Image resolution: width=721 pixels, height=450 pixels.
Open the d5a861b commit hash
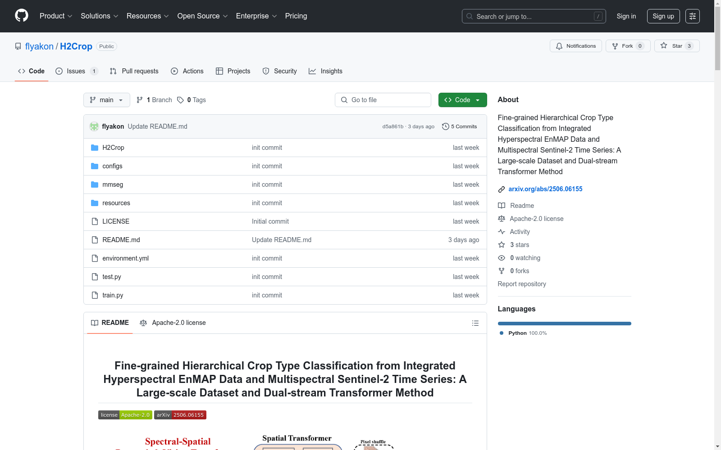[393, 126]
